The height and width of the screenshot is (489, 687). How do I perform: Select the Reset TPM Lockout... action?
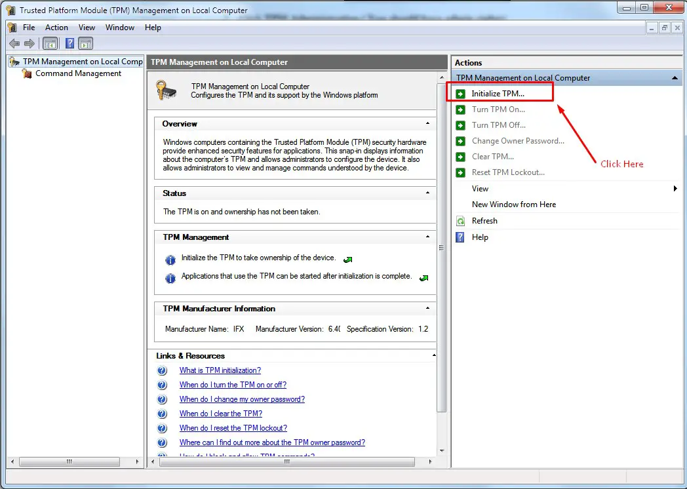coord(508,172)
